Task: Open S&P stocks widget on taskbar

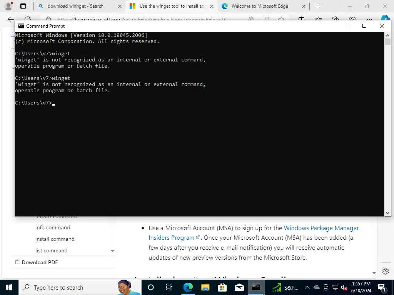Action: [286, 287]
